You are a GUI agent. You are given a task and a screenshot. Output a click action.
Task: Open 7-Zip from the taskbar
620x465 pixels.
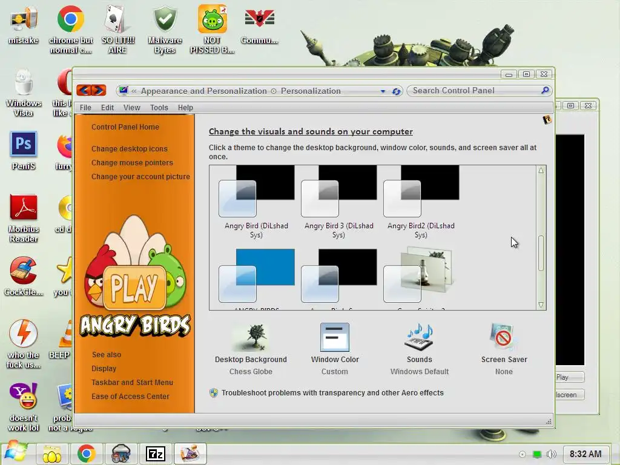[156, 453]
